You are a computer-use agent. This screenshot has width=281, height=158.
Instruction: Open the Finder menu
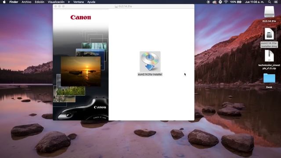(x=14, y=2)
